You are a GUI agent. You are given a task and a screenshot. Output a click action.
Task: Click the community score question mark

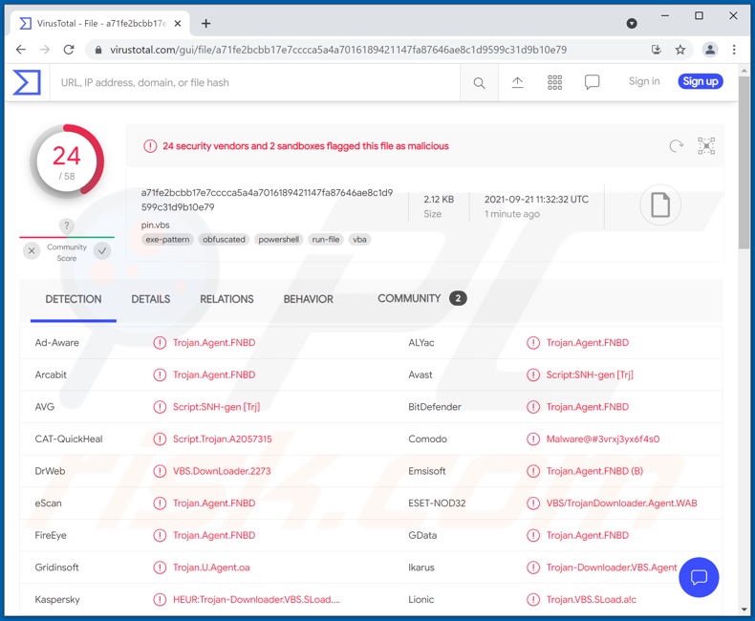pyautogui.click(x=67, y=225)
